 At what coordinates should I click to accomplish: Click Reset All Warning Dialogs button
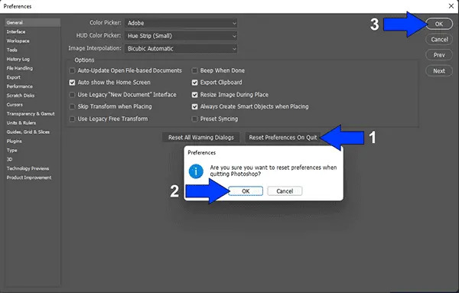click(x=200, y=138)
